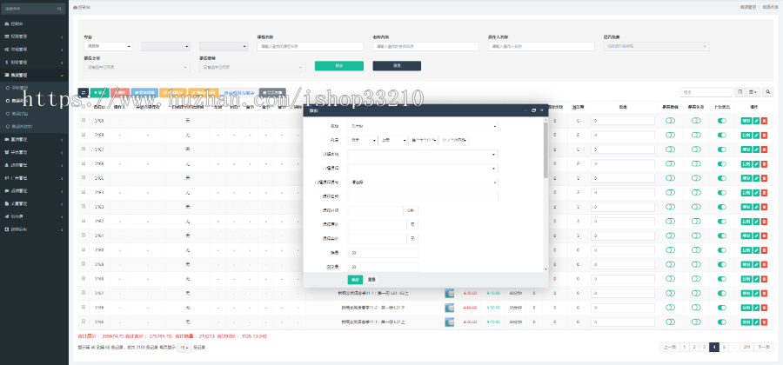The width and height of the screenshot is (783, 365).
Task: Click the green pencil edit icon in first row
Action: [756, 121]
